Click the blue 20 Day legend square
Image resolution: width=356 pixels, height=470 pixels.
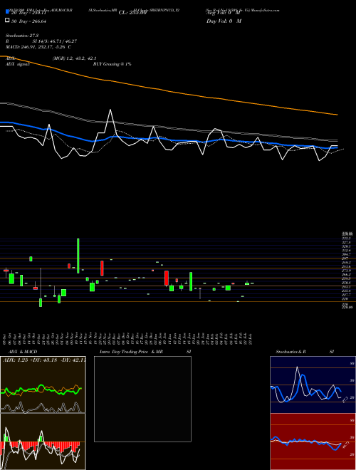7,12
